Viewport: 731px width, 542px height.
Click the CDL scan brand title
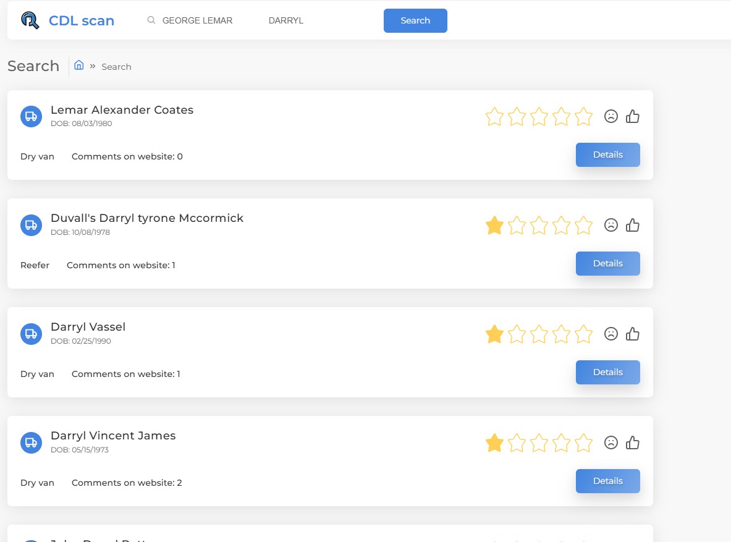coord(82,20)
